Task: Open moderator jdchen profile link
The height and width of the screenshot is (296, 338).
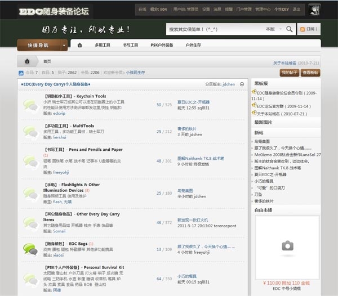Action: [229, 84]
